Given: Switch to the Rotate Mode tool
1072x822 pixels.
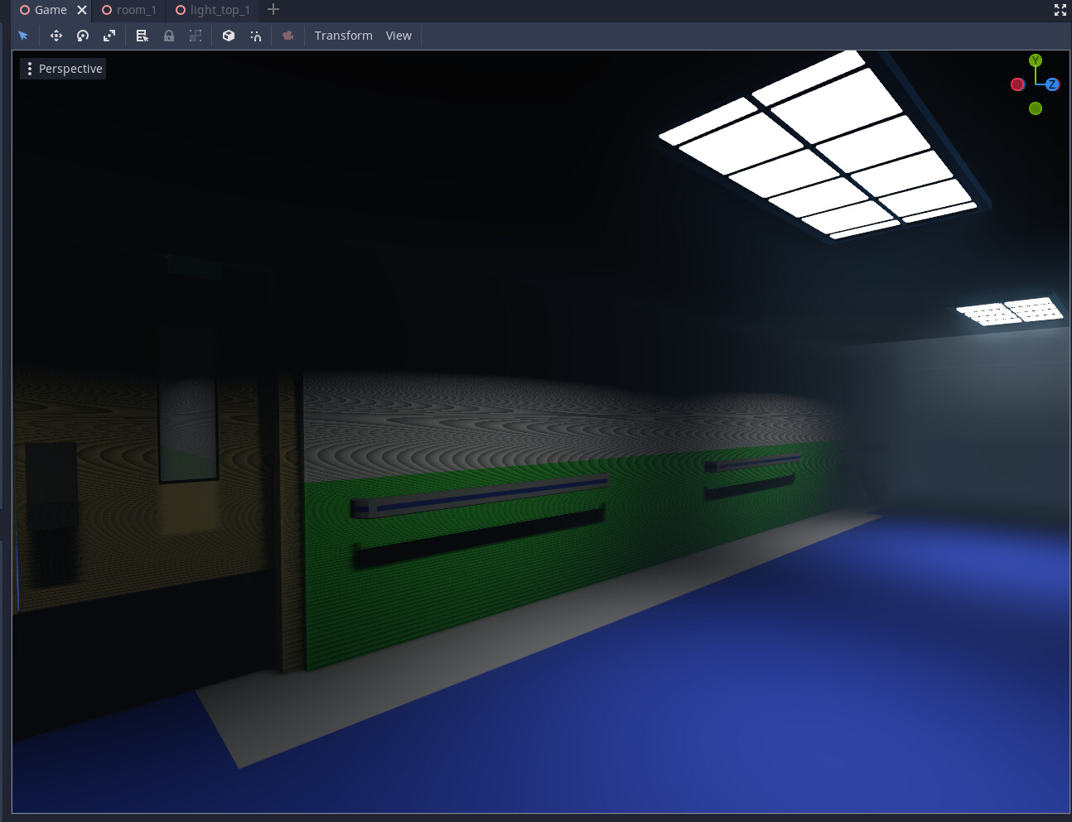Looking at the screenshot, I should click(x=83, y=36).
